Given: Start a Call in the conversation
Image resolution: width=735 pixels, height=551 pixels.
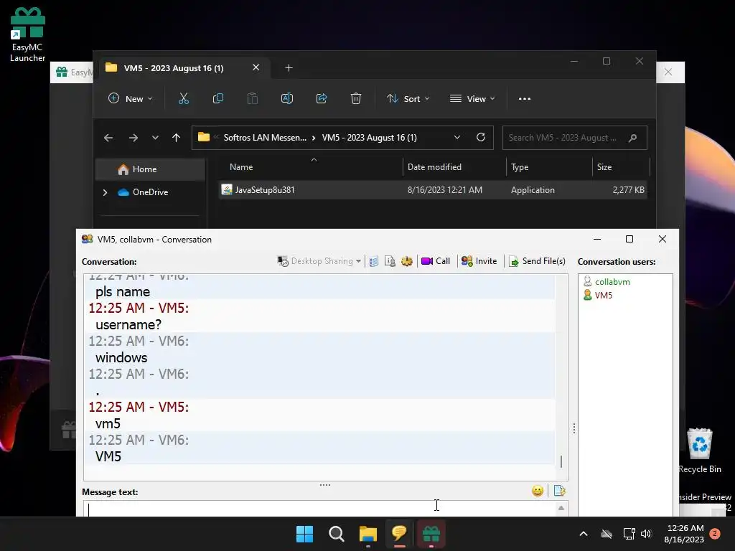Looking at the screenshot, I should point(436,261).
